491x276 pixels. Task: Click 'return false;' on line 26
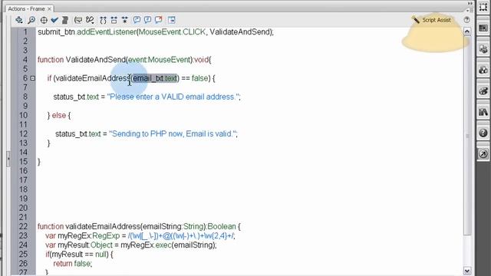coord(73,264)
